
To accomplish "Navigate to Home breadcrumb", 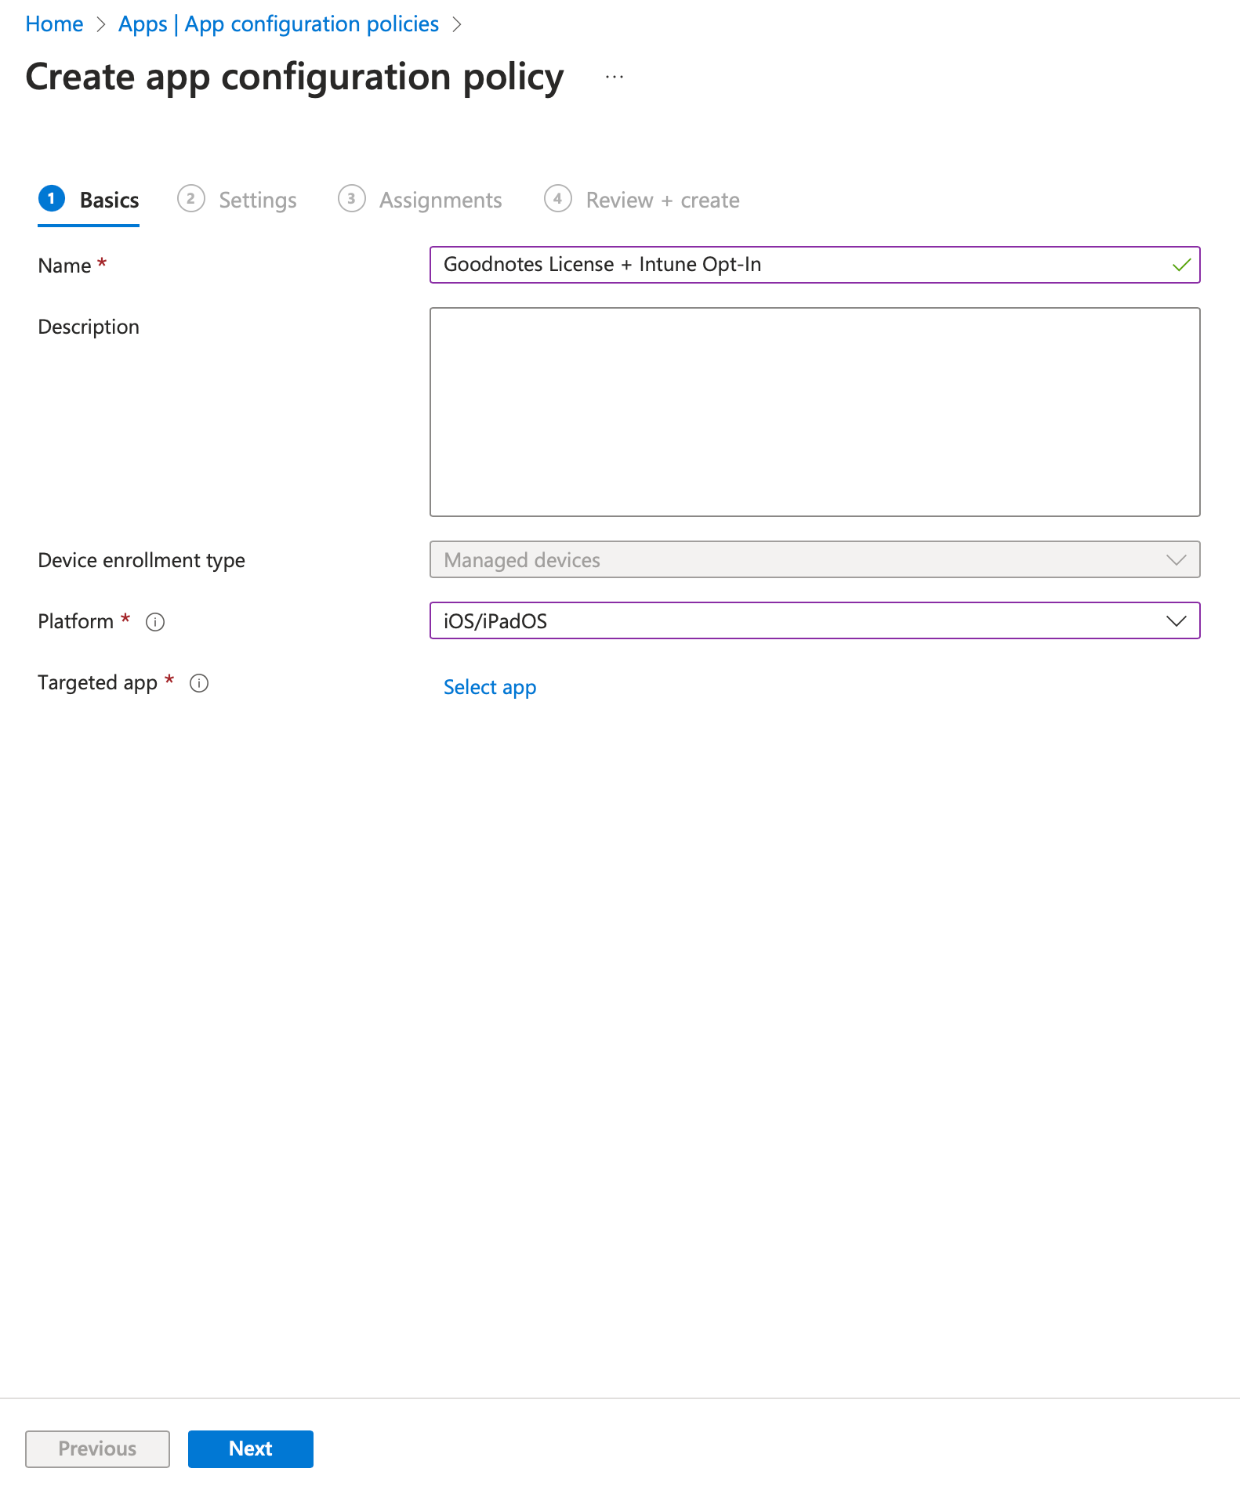I will [54, 24].
